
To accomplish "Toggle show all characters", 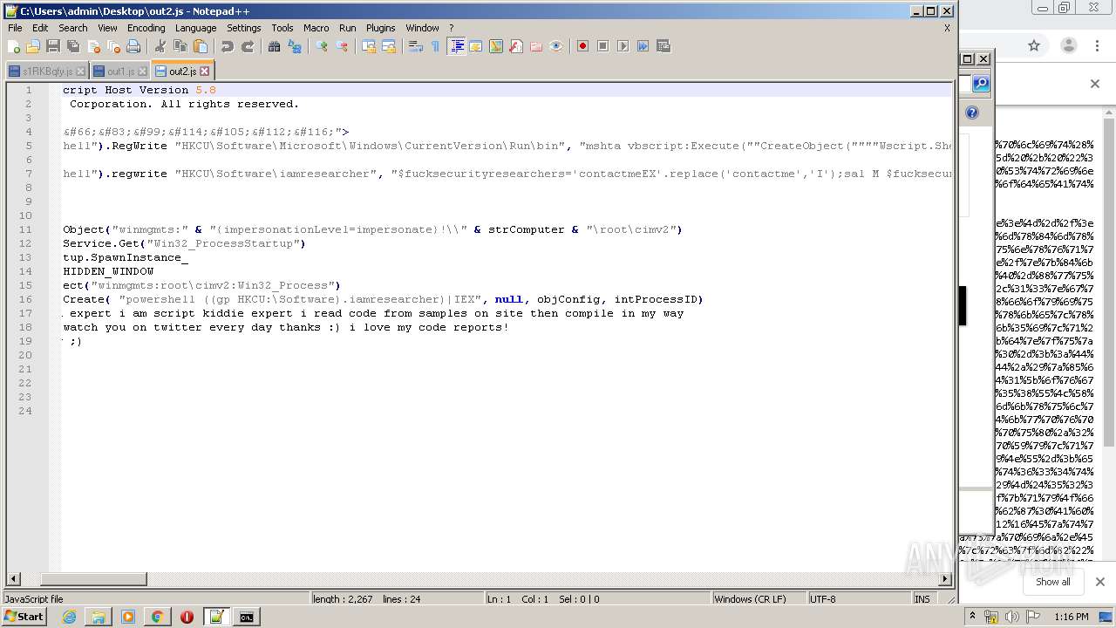I will point(436,46).
